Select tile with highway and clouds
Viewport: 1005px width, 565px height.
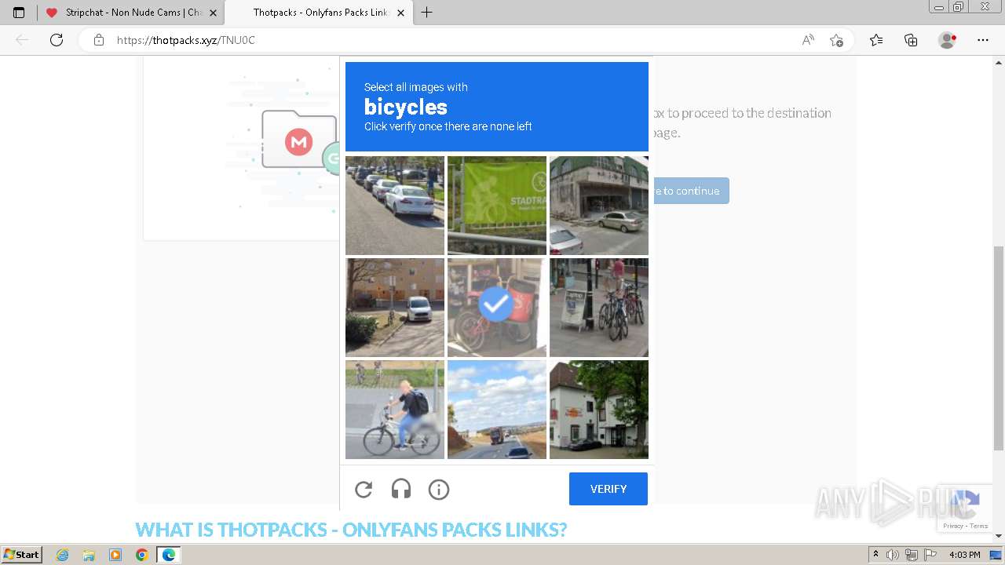click(497, 410)
